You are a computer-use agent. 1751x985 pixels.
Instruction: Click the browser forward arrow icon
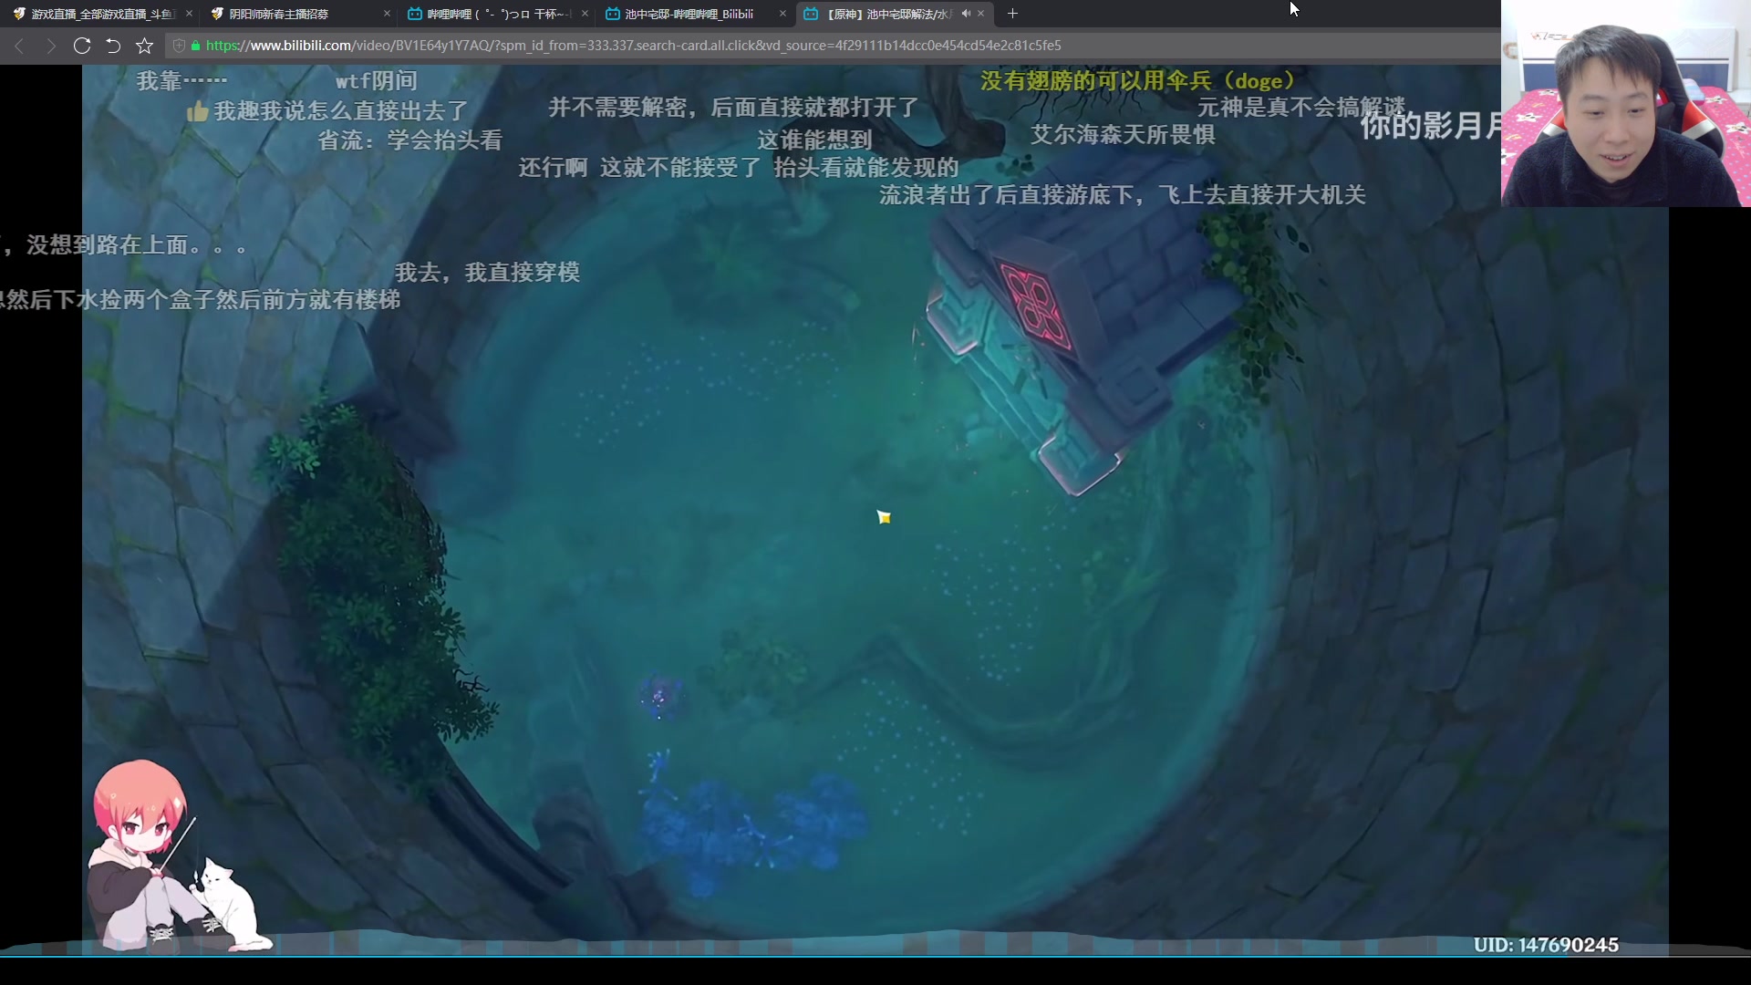(x=51, y=46)
